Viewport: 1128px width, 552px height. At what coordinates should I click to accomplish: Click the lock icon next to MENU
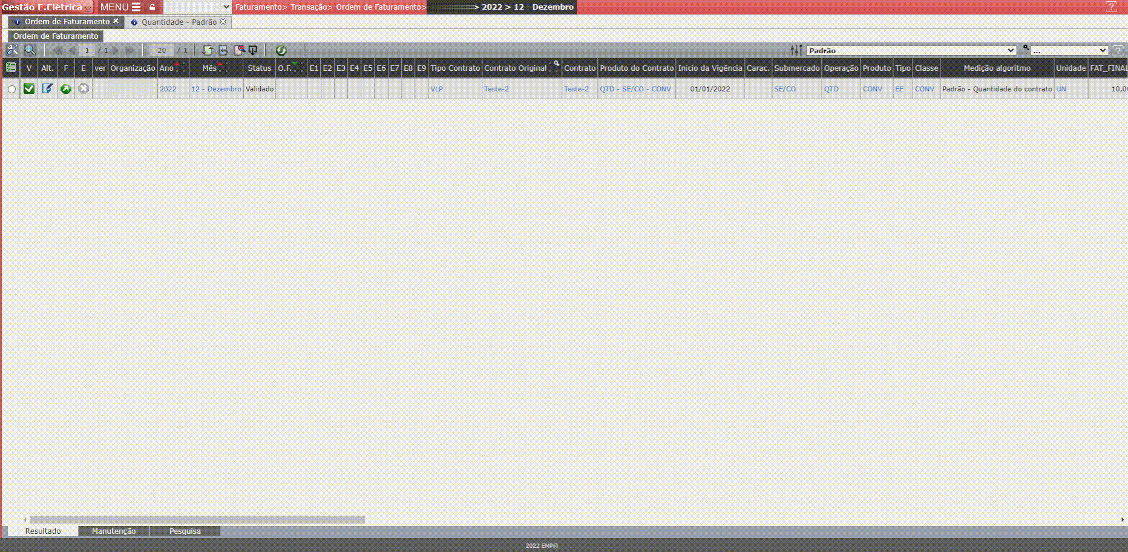coord(152,7)
